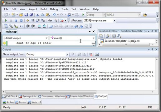
Task: Click the Restart debugging icon
Action: 21,21
